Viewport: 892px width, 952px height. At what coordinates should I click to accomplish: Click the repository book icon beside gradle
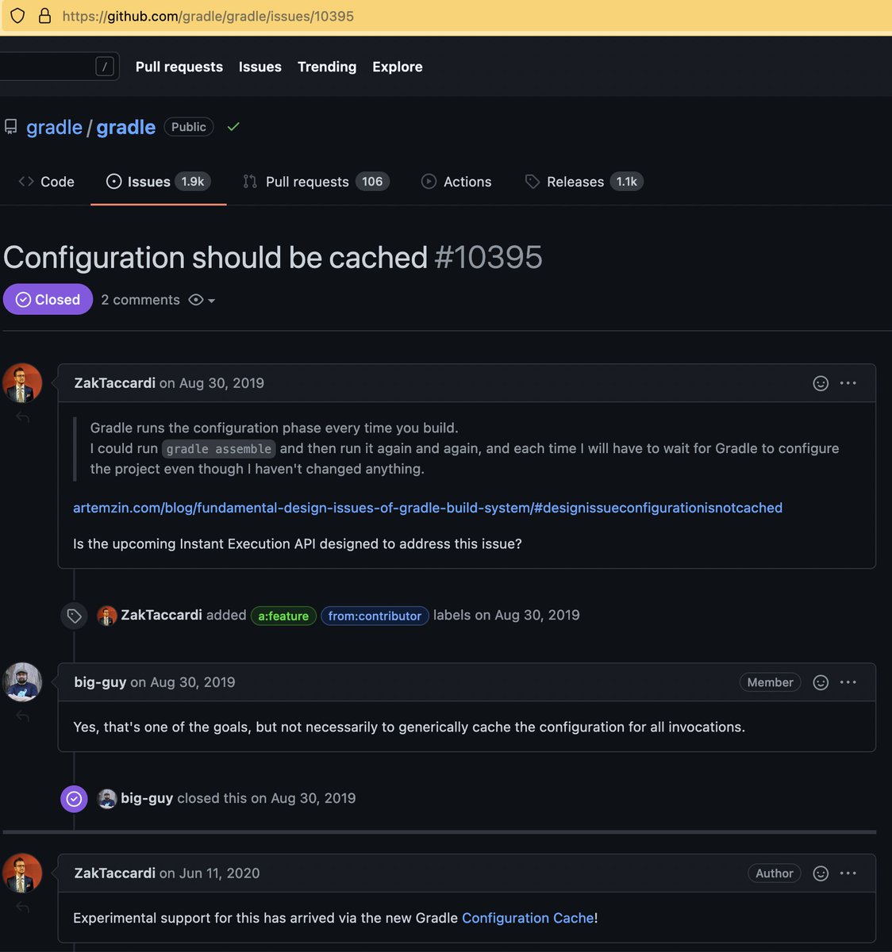point(10,127)
